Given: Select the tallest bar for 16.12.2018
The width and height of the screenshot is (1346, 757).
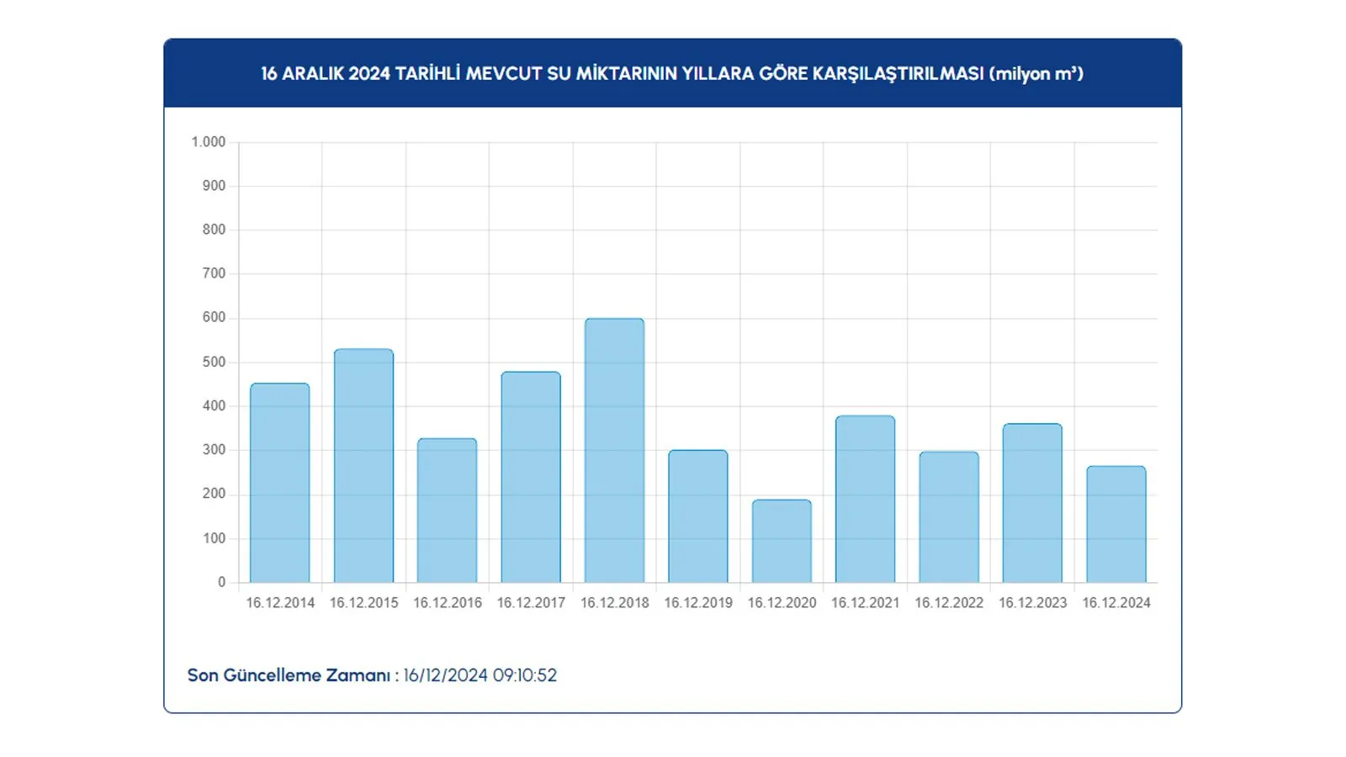Looking at the screenshot, I should click(x=614, y=450).
